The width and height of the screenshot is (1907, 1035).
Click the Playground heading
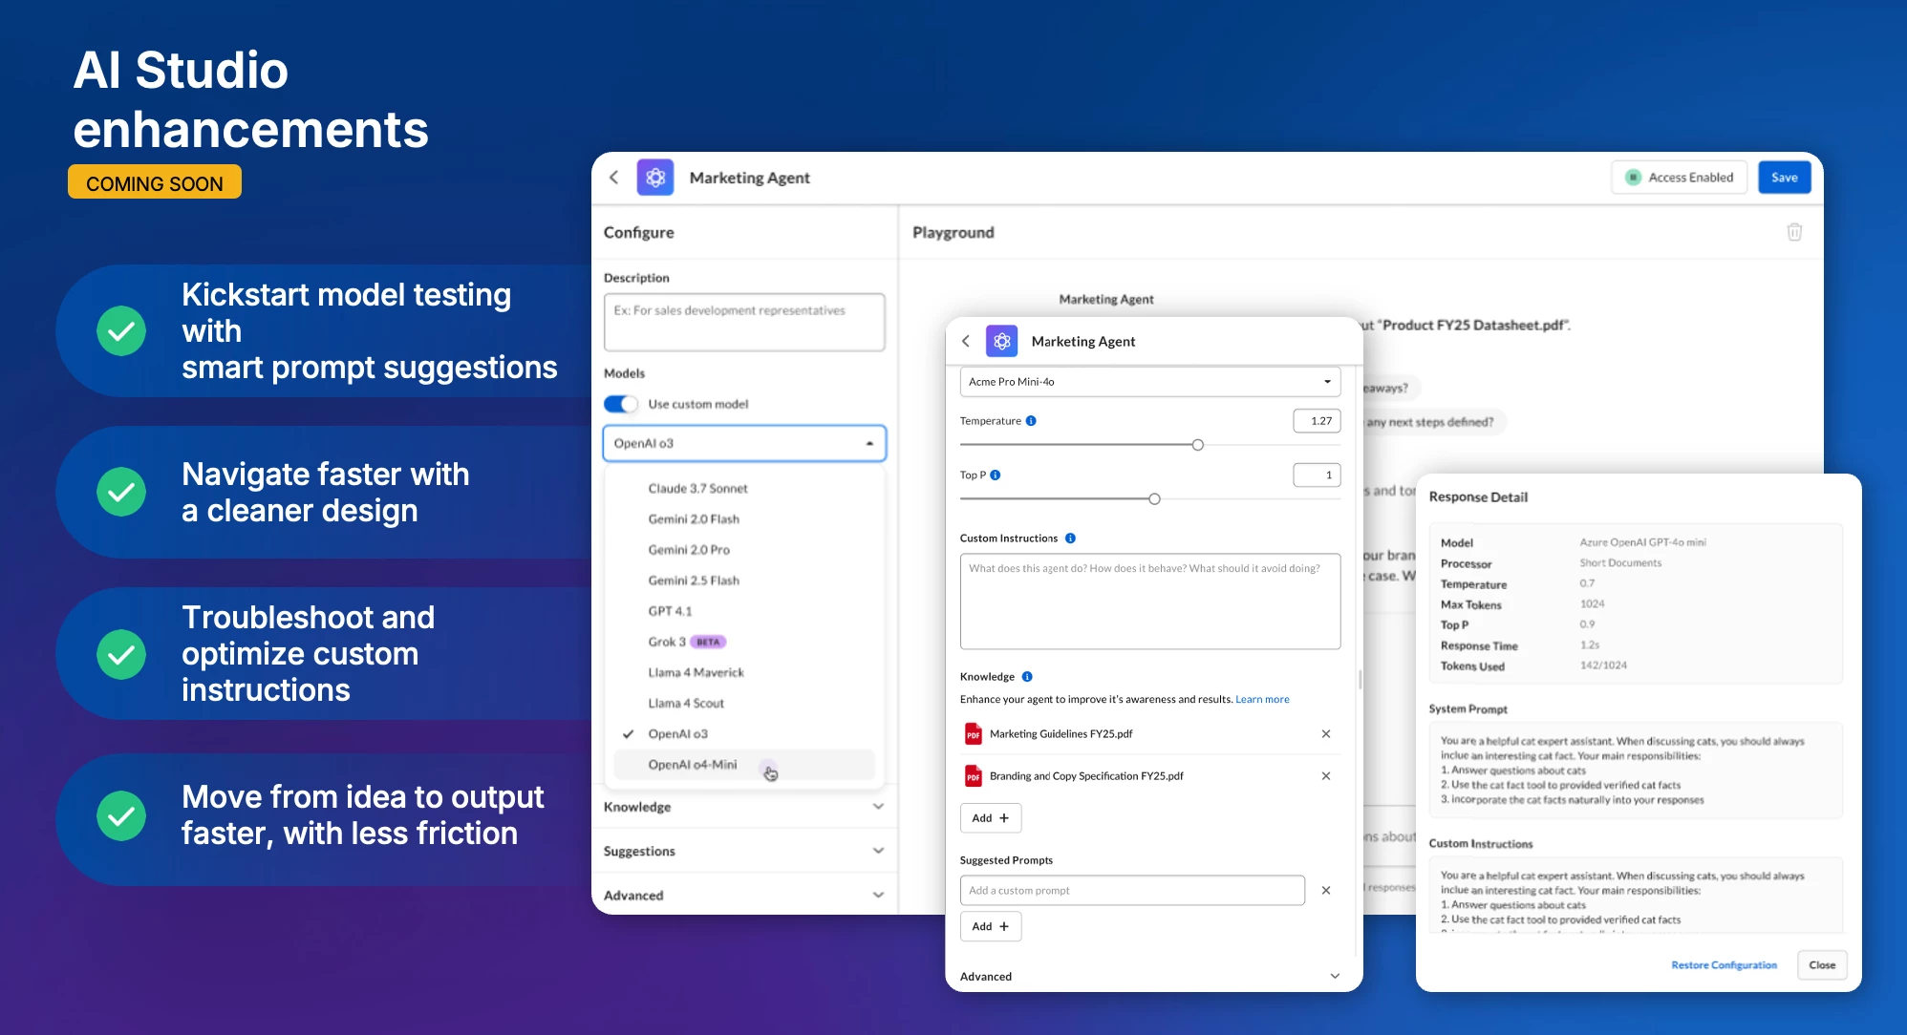tap(953, 232)
